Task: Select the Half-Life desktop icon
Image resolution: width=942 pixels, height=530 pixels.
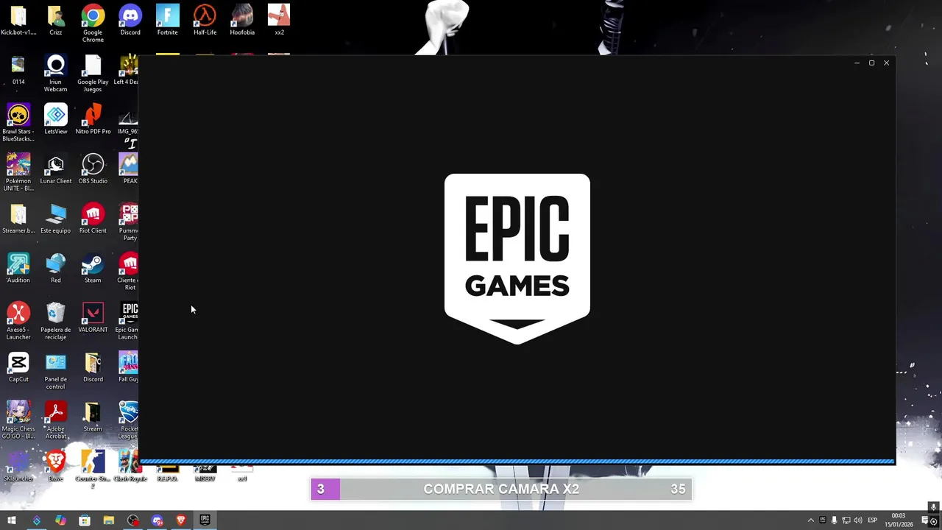Action: [x=205, y=21]
